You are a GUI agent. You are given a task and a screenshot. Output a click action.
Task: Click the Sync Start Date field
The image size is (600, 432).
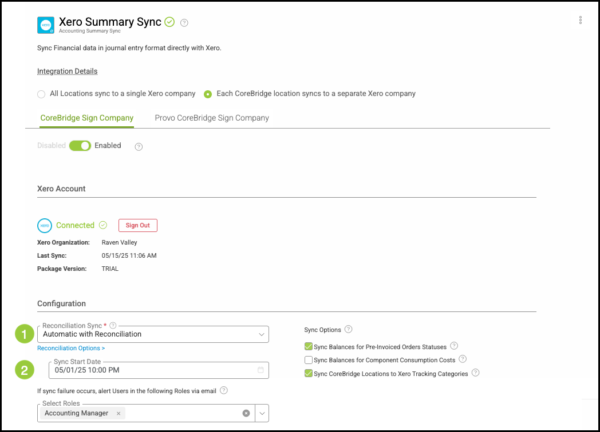pyautogui.click(x=159, y=370)
